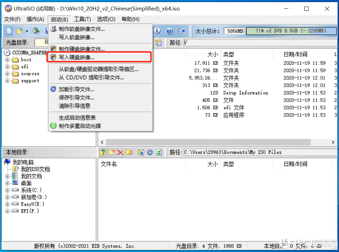Click the green disc icon beside 制作多重启动光碟
Viewport: 339px width, 252px height.
pyautogui.click(x=53, y=126)
